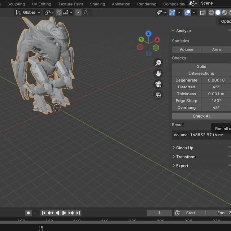Click the Scene name field
Viewport: 231px width, 231px height.
coord(215,3)
